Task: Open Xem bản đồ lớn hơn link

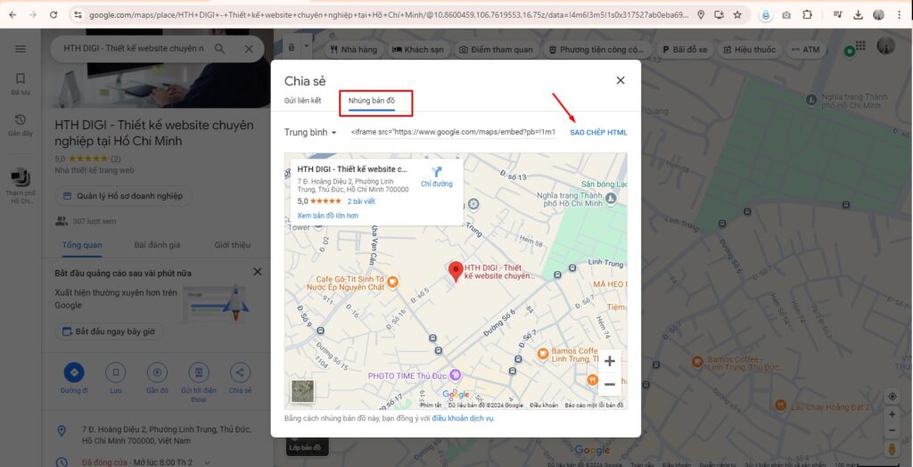Action: click(x=327, y=216)
